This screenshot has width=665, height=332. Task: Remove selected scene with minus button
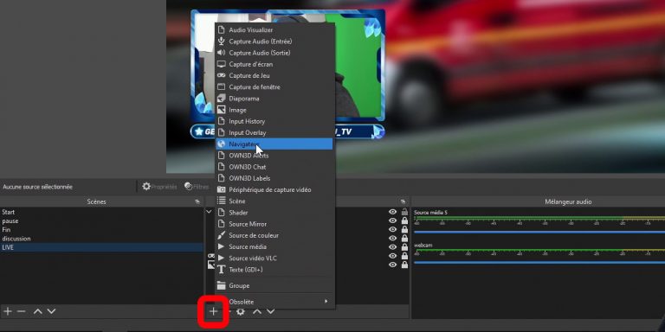(x=21, y=311)
